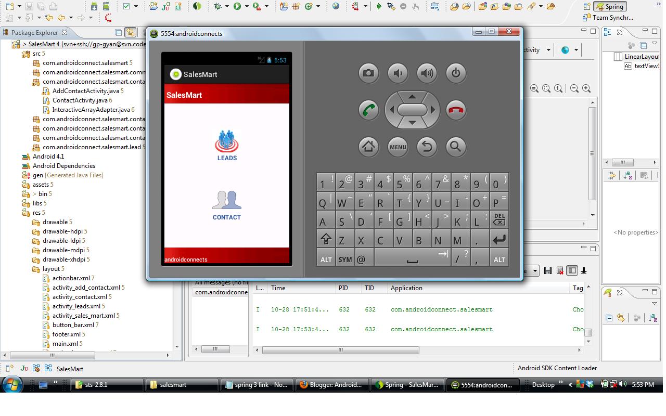Image resolution: width=666 pixels, height=416 pixels.
Task: Click the emulator camera button
Action: point(368,73)
